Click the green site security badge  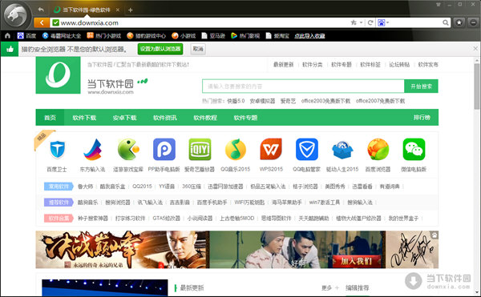(x=55, y=22)
